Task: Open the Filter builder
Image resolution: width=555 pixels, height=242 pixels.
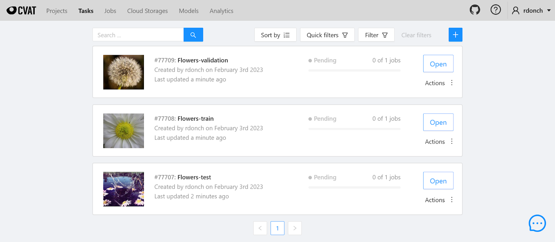Action: (x=376, y=35)
